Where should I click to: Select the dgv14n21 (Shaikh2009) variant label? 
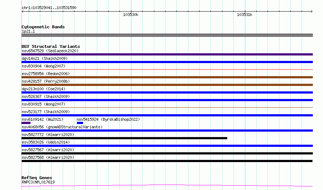pyautogui.click(x=45, y=58)
